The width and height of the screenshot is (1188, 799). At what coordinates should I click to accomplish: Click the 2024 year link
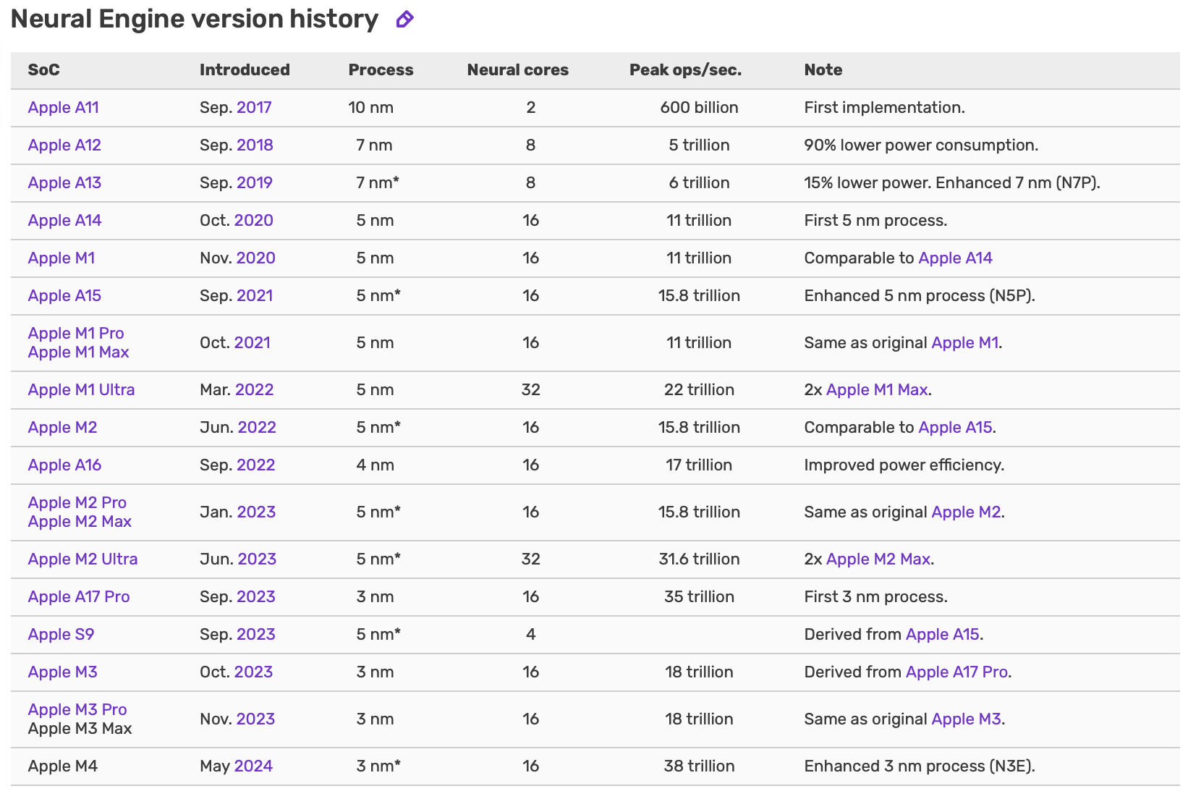point(253,766)
